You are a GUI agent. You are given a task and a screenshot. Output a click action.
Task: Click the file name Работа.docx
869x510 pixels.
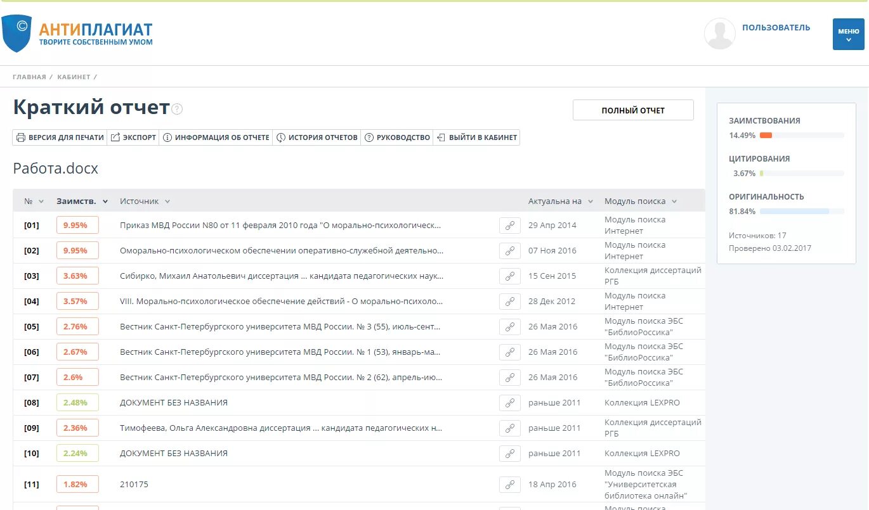point(56,169)
